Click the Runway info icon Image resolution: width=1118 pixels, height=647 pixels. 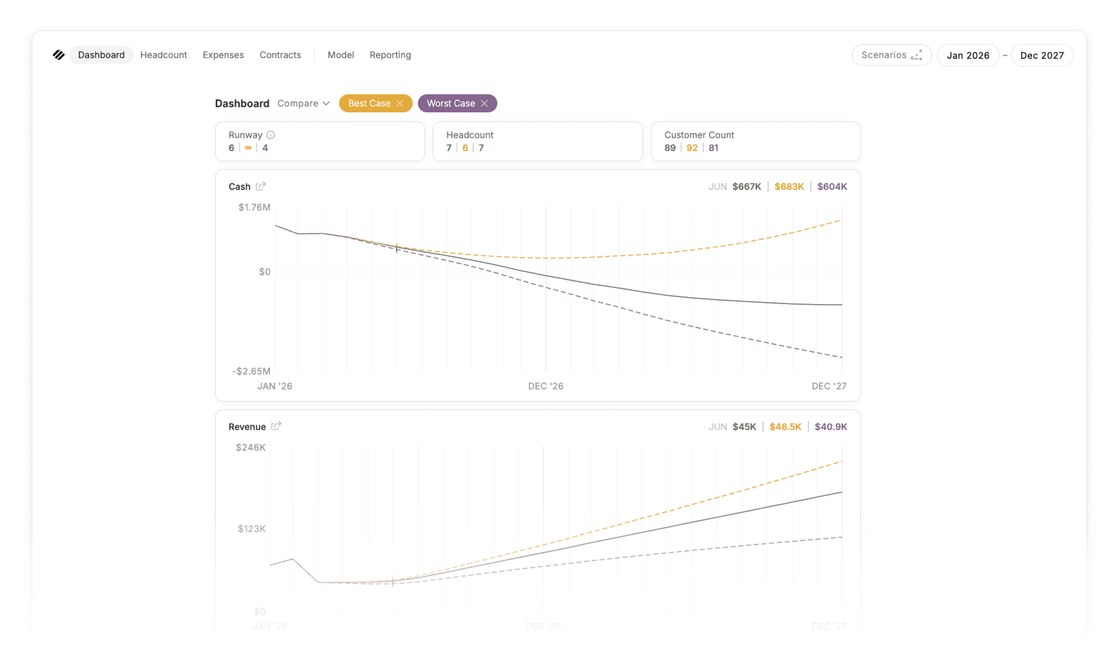pos(271,135)
